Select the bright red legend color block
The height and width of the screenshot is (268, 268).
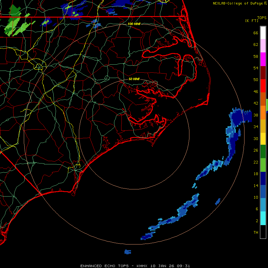coord(263,86)
